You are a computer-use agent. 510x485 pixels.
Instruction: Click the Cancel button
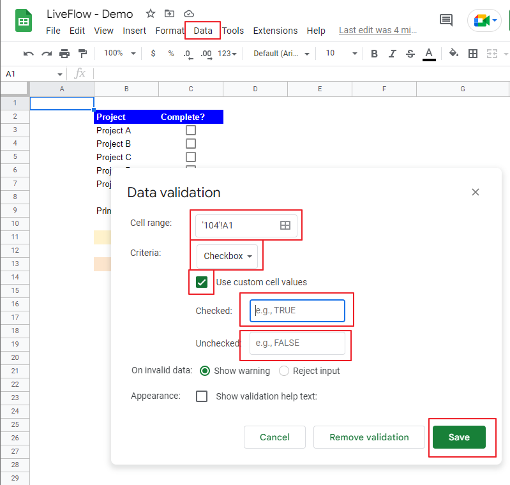click(x=274, y=437)
